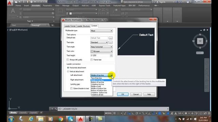
Task: Toggle Ortho mode icon in status bar
Action: (x=133, y=113)
